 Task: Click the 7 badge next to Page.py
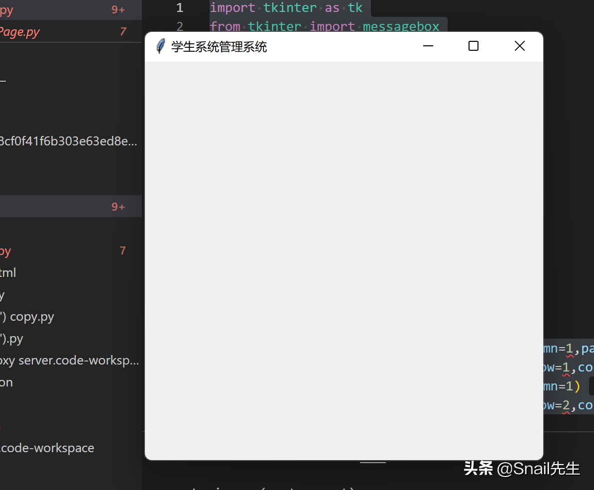pos(123,31)
